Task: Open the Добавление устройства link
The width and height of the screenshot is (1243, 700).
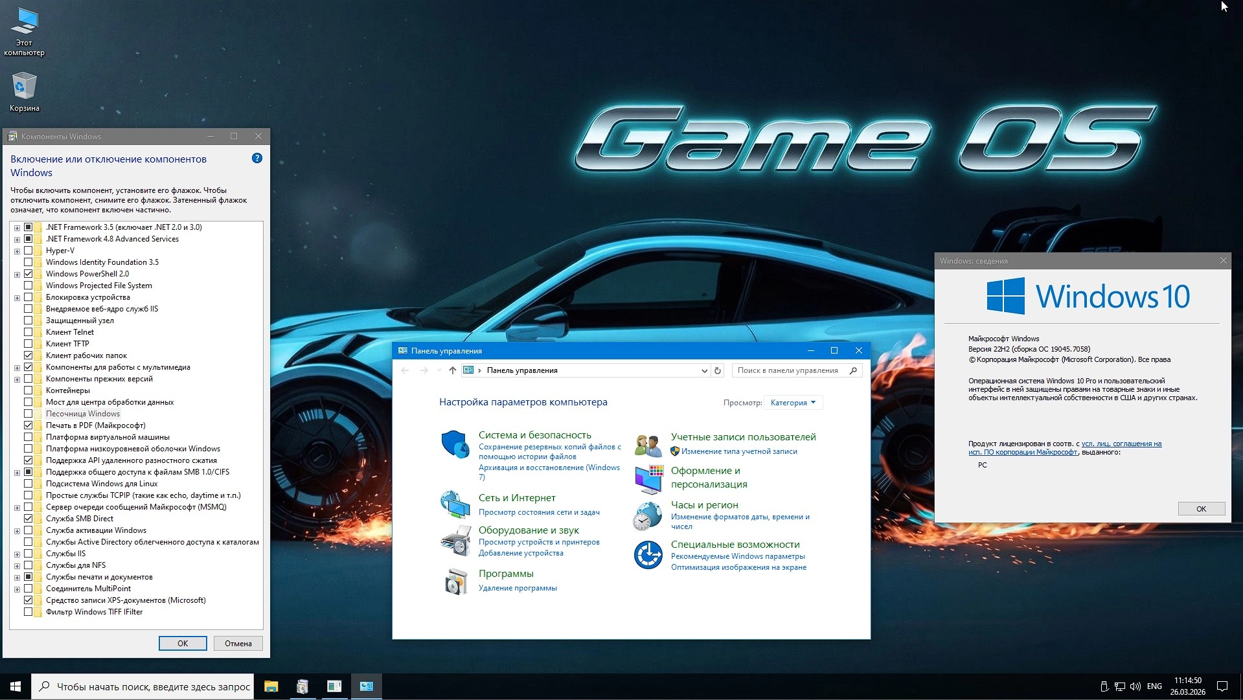Action: pos(521,553)
